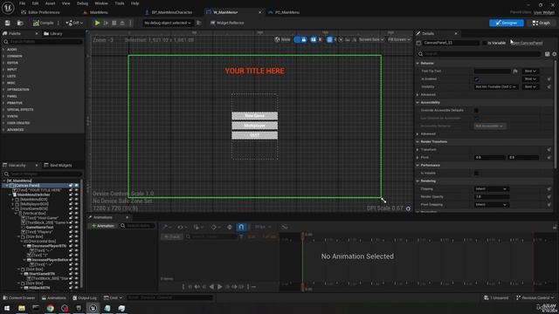Click the Details property matrix grid icon

point(548,54)
